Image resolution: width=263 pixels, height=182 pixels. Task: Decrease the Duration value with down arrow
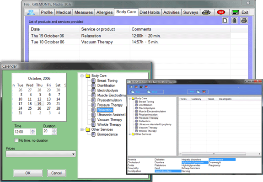54,133
